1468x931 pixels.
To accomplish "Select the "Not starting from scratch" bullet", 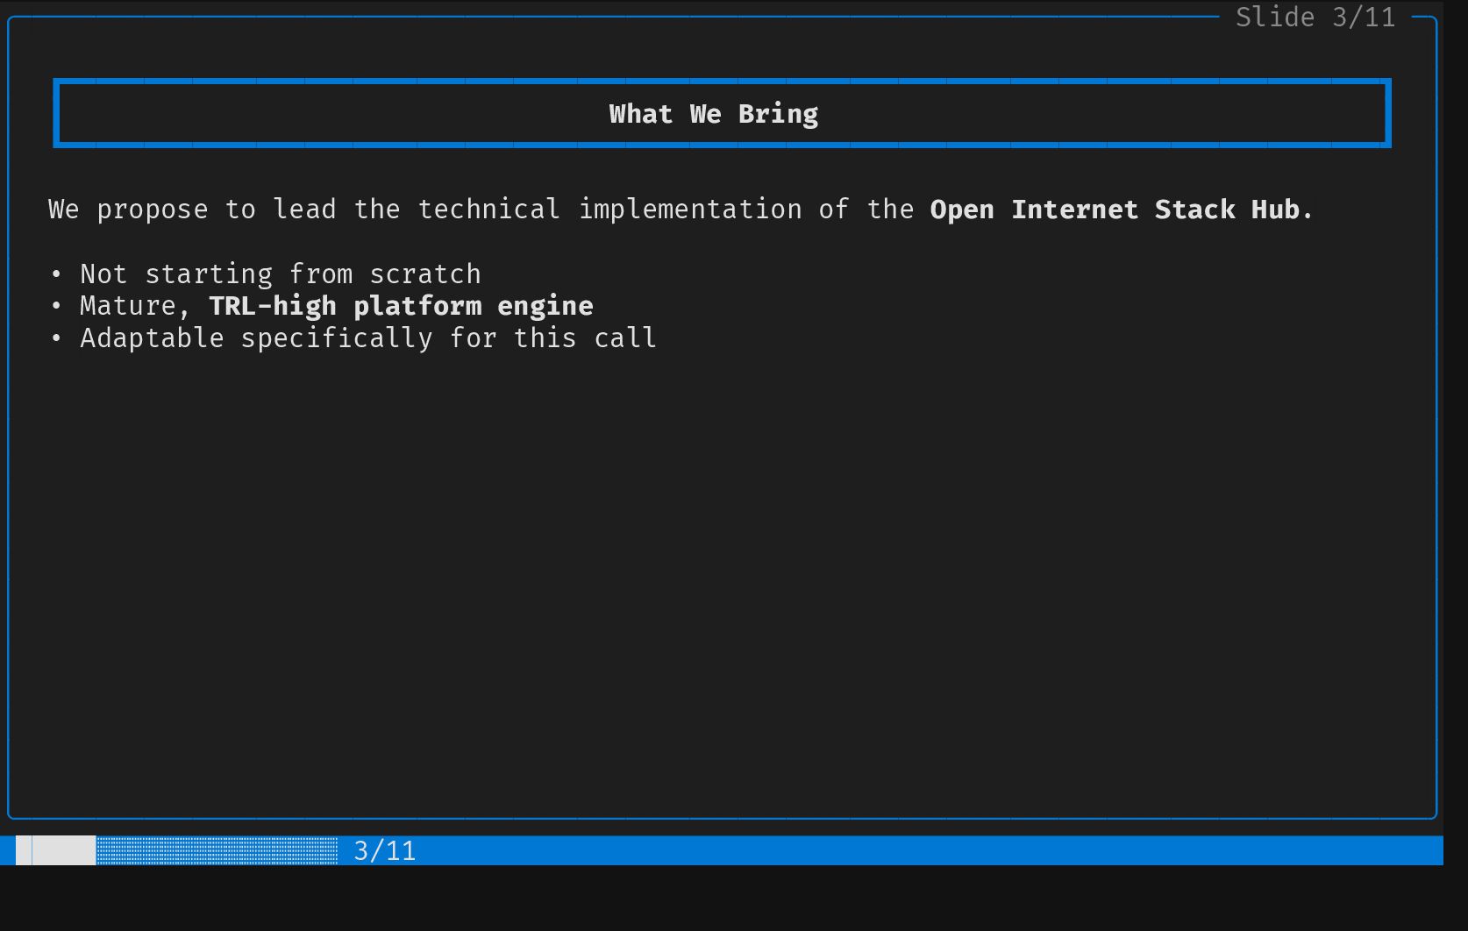I will pos(280,274).
